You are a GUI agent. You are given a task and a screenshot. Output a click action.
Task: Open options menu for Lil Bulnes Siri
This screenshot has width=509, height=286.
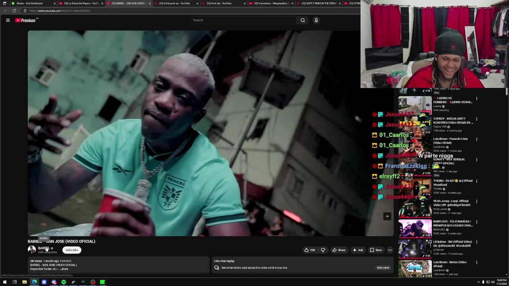coord(476,242)
